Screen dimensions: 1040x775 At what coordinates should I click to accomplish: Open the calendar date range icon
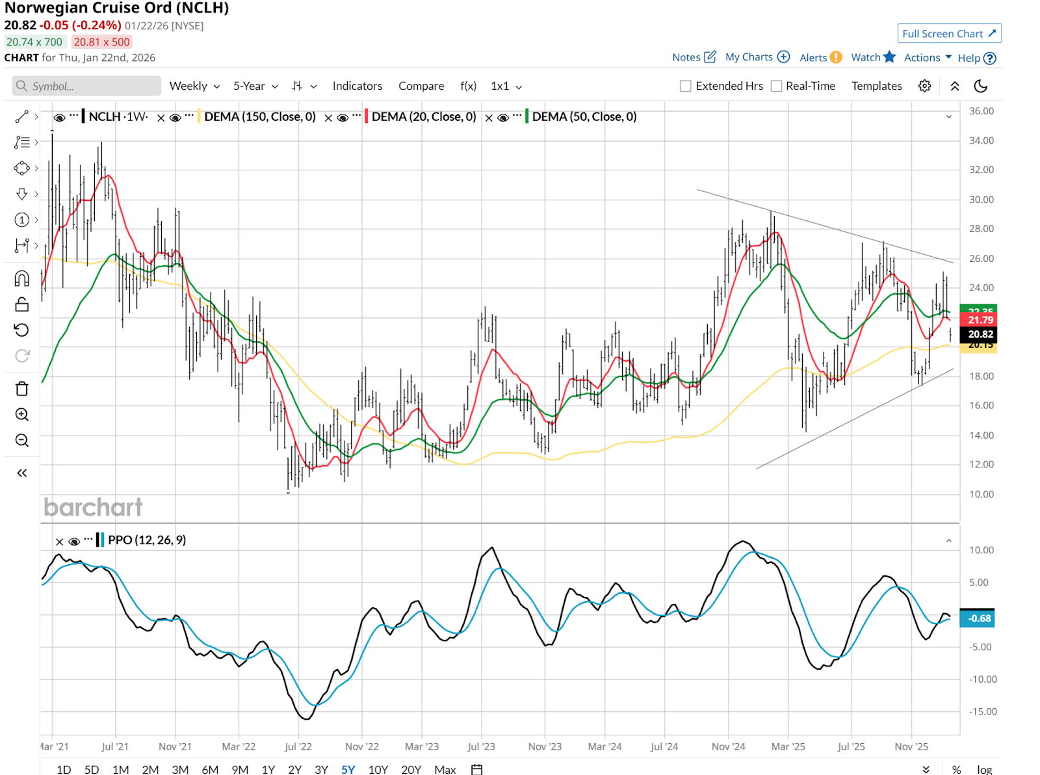point(476,769)
